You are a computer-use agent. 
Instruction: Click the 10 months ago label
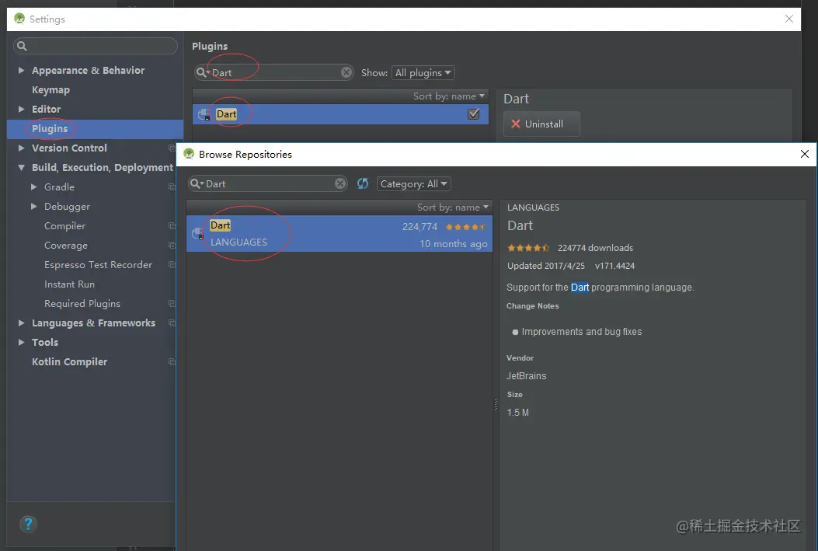click(x=454, y=244)
